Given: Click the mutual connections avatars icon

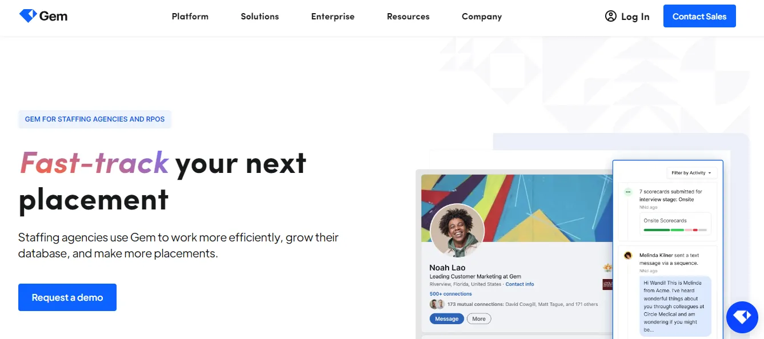Looking at the screenshot, I should pyautogui.click(x=437, y=304).
